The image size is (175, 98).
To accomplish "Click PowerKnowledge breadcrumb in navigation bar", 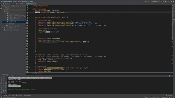I will [7, 1].
